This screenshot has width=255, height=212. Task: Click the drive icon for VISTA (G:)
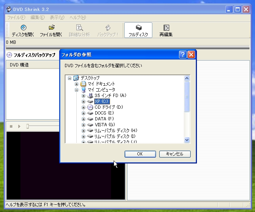pos(90,125)
